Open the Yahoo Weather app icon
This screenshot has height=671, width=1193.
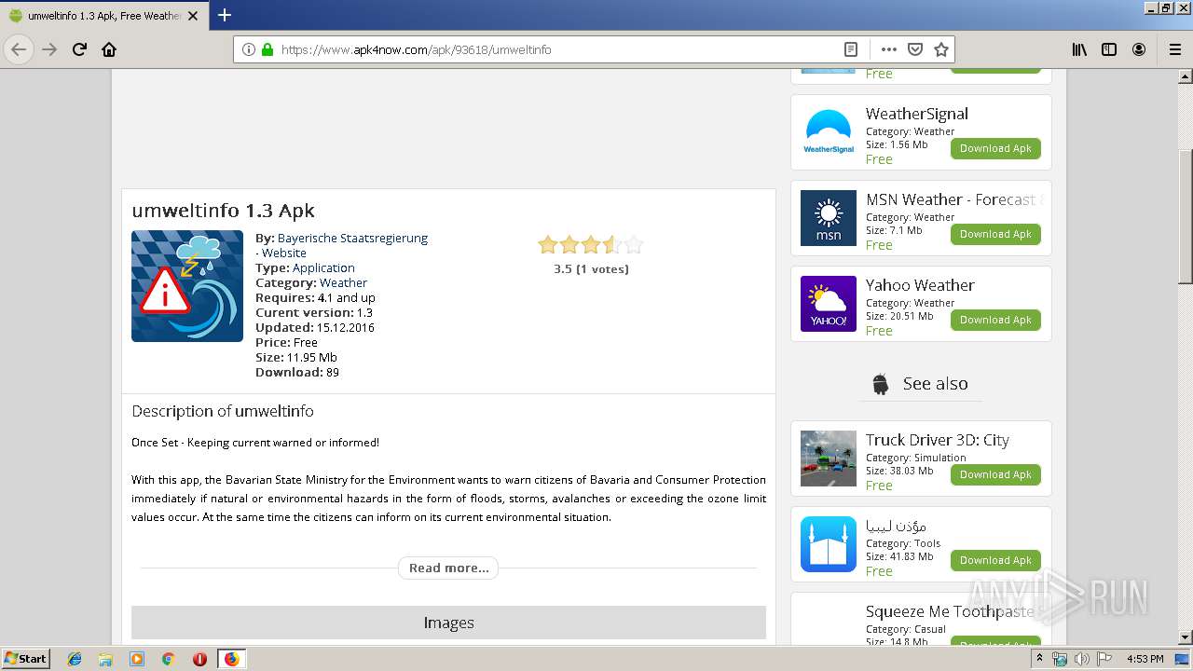click(829, 304)
